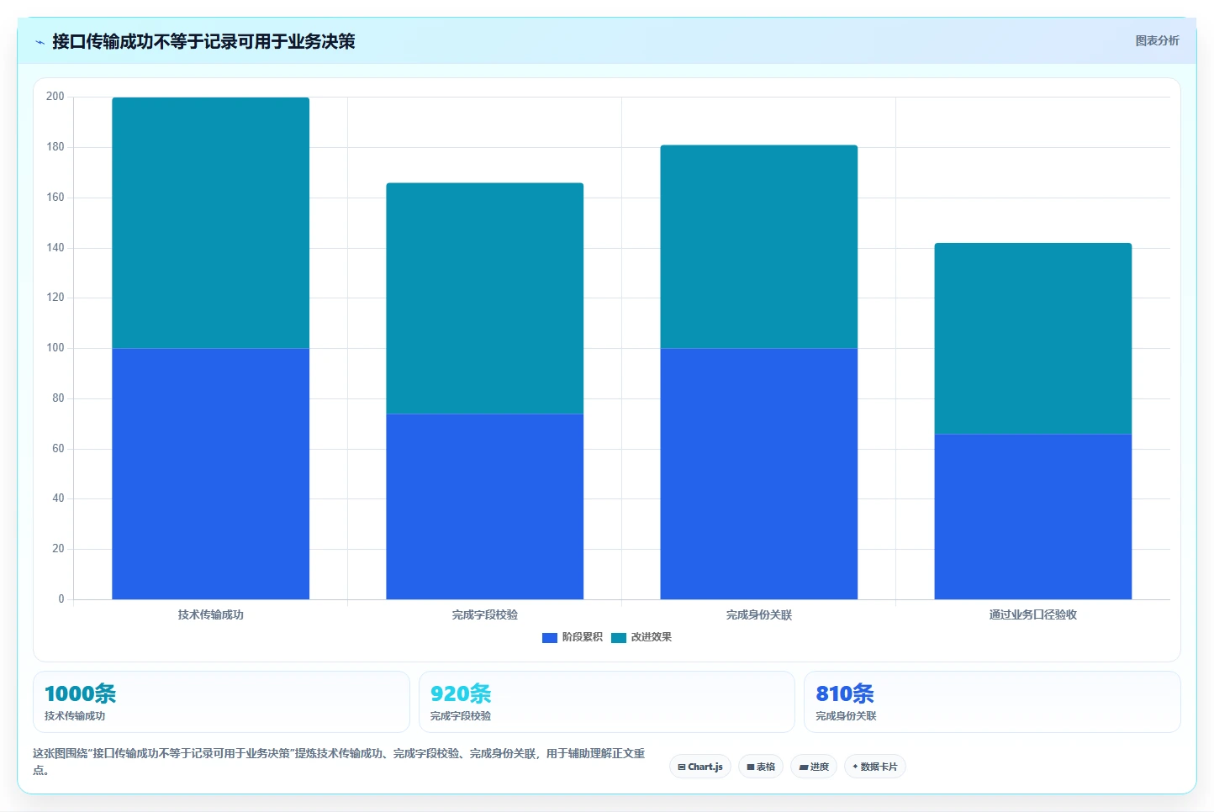The width and height of the screenshot is (1214, 812).
Task: Click the teal bar segment for 完成身份关联
Action: (758, 247)
